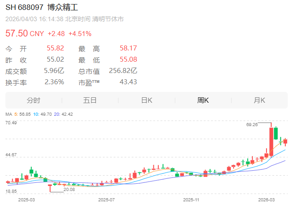Click the 昨收 value 55.02
The height and width of the screenshot is (209, 294).
[55, 59]
